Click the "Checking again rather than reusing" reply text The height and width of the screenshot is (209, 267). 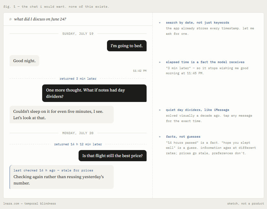(x=58, y=180)
